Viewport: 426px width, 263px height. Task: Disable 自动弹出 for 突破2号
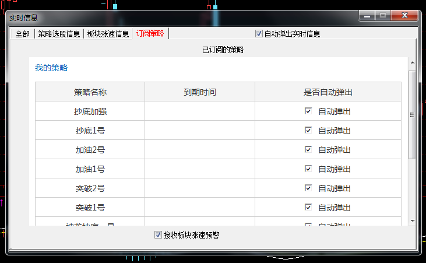click(x=308, y=188)
